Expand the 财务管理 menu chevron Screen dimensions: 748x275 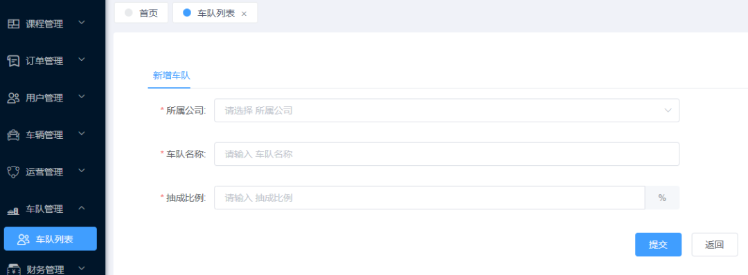click(82, 268)
